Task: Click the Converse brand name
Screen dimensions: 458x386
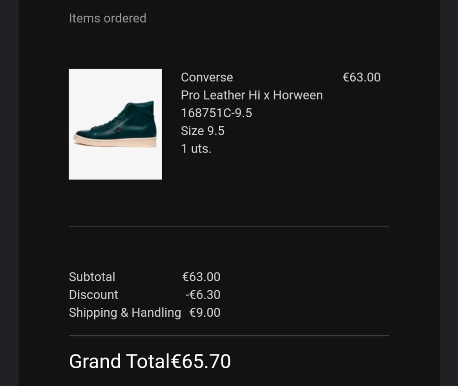Action: coord(207,77)
